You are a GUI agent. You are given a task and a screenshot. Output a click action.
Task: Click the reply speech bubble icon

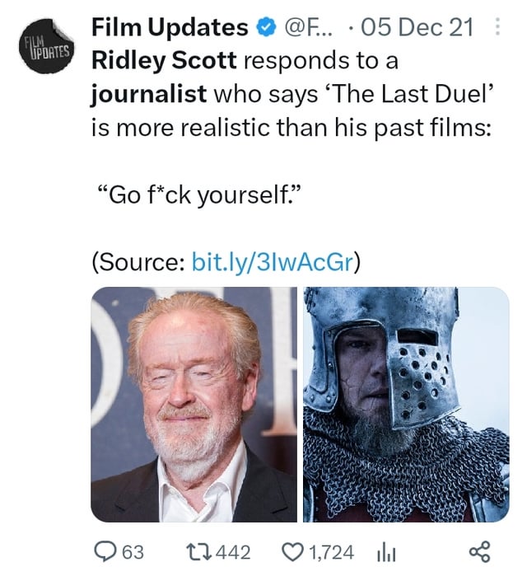click(x=105, y=551)
